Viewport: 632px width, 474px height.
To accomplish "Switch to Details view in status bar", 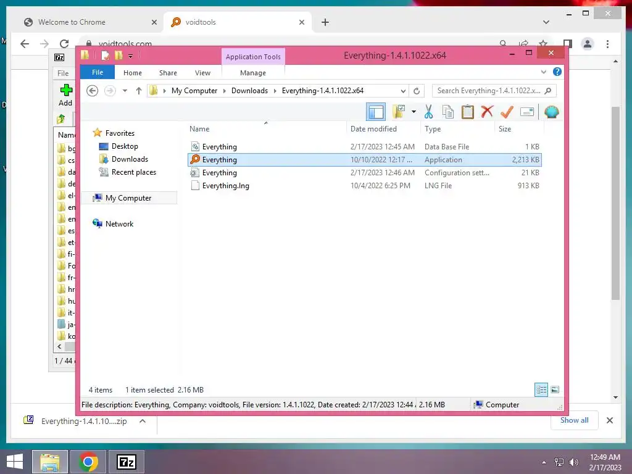I will [x=541, y=389].
